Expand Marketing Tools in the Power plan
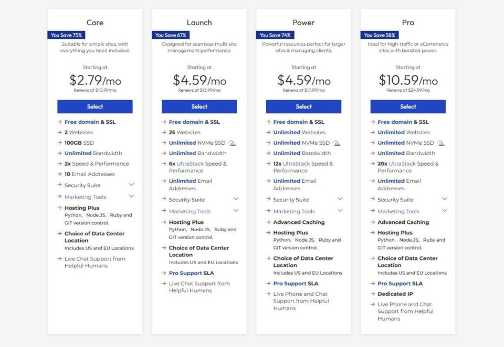Screen dimensions: 504x347 pos(340,211)
